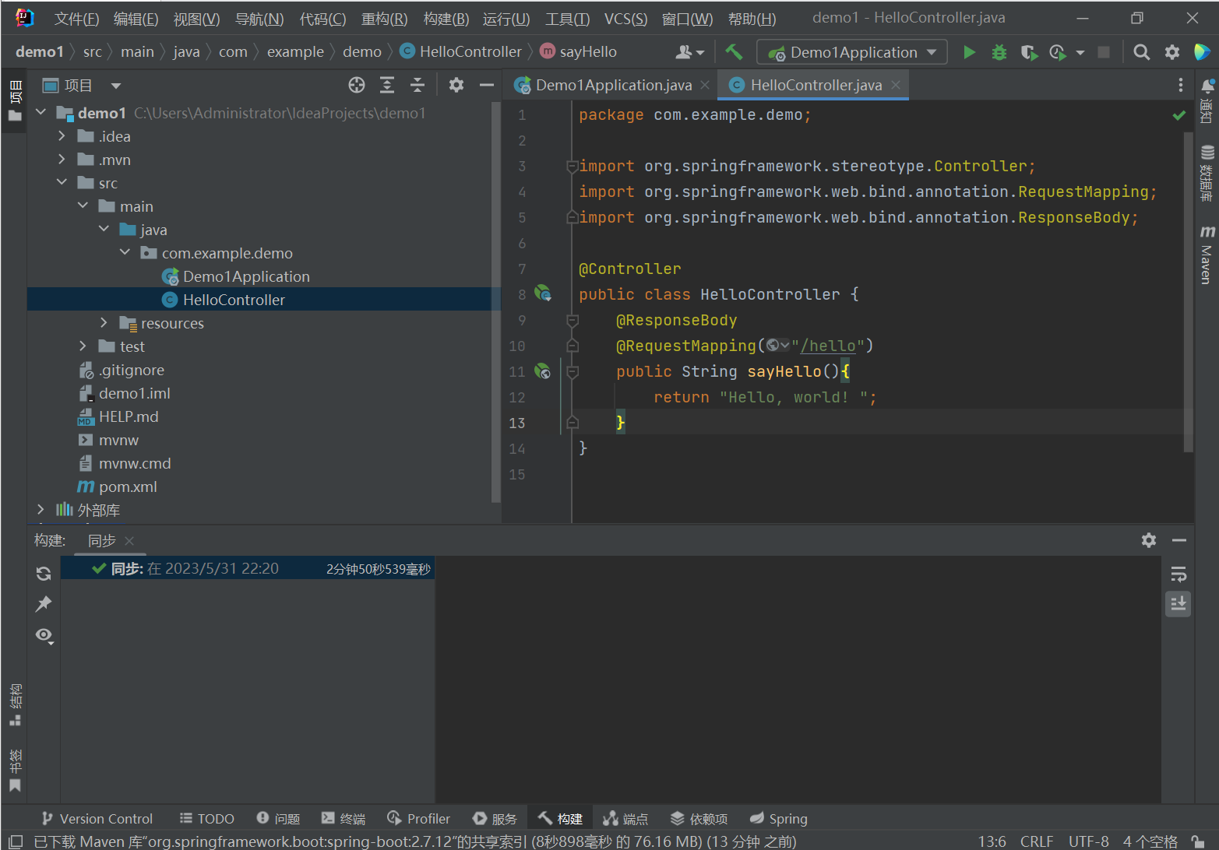This screenshot has width=1219, height=850.
Task: Click the Build project hammer icon
Action: pos(734,52)
